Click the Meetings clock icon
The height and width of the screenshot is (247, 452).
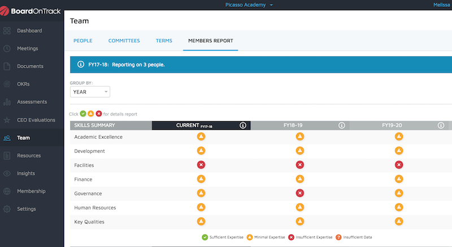[x=7, y=48]
